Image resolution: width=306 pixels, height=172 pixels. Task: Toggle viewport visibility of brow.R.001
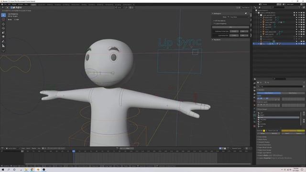tap(299, 20)
